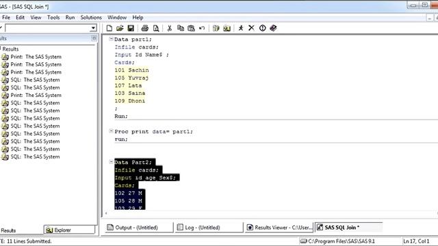Viewport: 438px width, 246px height.
Task: Select the SAS SQL Join editor tab
Action: coord(349,228)
